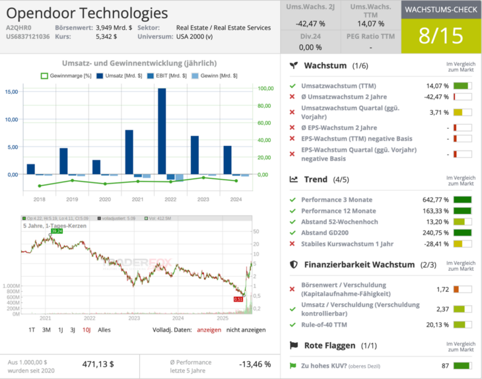Click the Umsatz- und Gewinnentwicklung chart title
This screenshot has height=379, width=482.
coord(139,63)
